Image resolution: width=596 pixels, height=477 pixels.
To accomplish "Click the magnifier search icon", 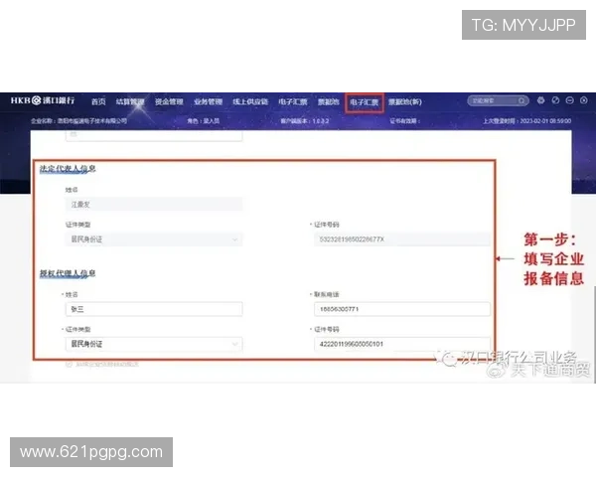I will (x=521, y=100).
